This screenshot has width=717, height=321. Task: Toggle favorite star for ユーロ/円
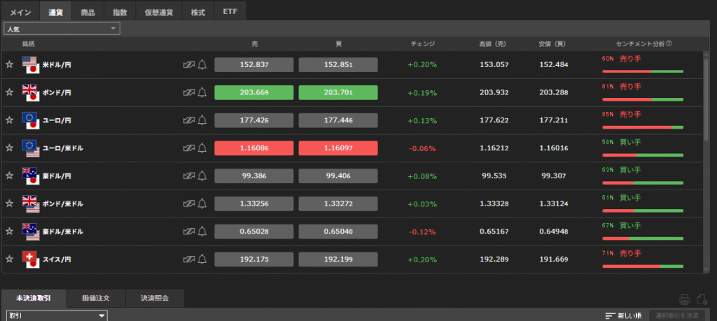pyautogui.click(x=10, y=120)
